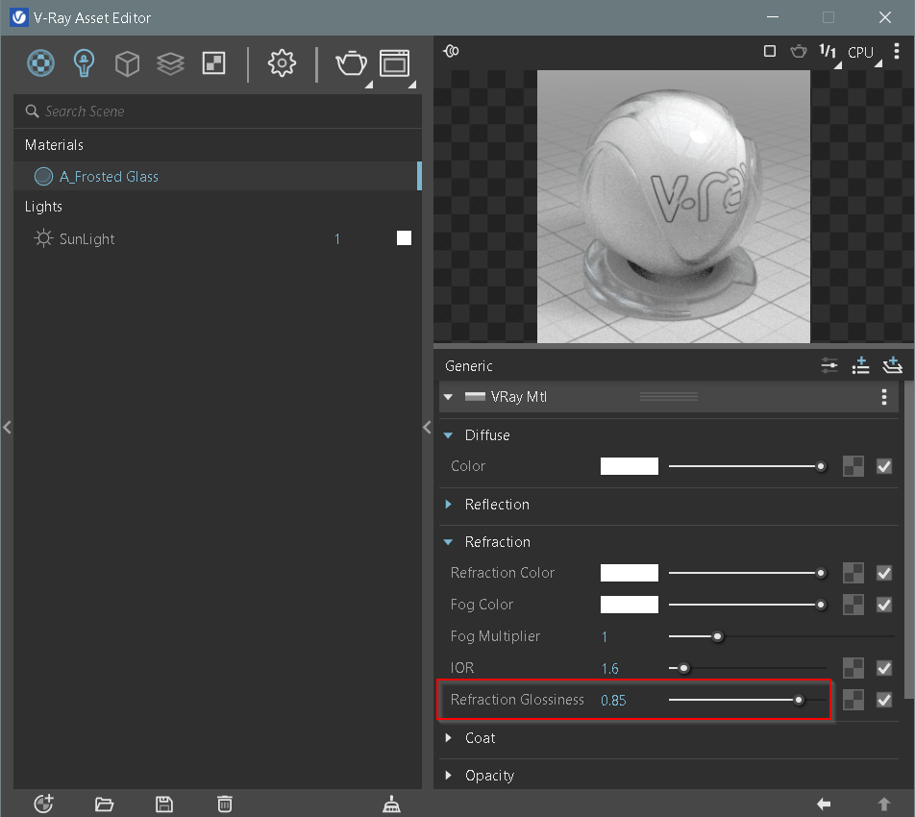
Task: Click the properties panel vertical scrollbar
Action: coord(908,540)
